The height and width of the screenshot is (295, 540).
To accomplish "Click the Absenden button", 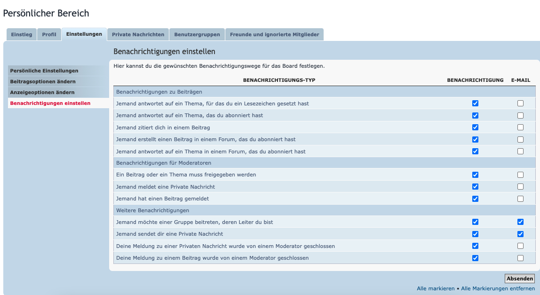I will [519, 279].
